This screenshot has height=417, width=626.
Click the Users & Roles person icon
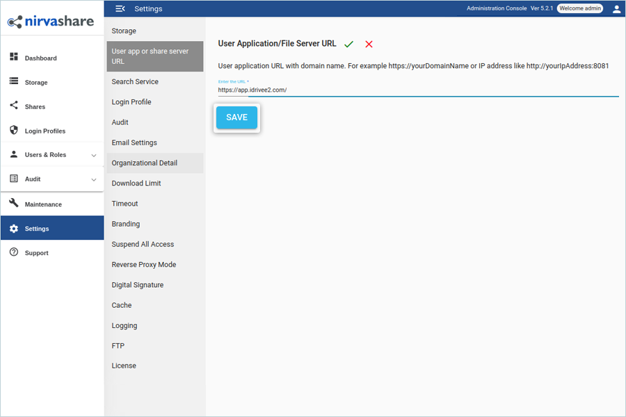[x=14, y=154]
